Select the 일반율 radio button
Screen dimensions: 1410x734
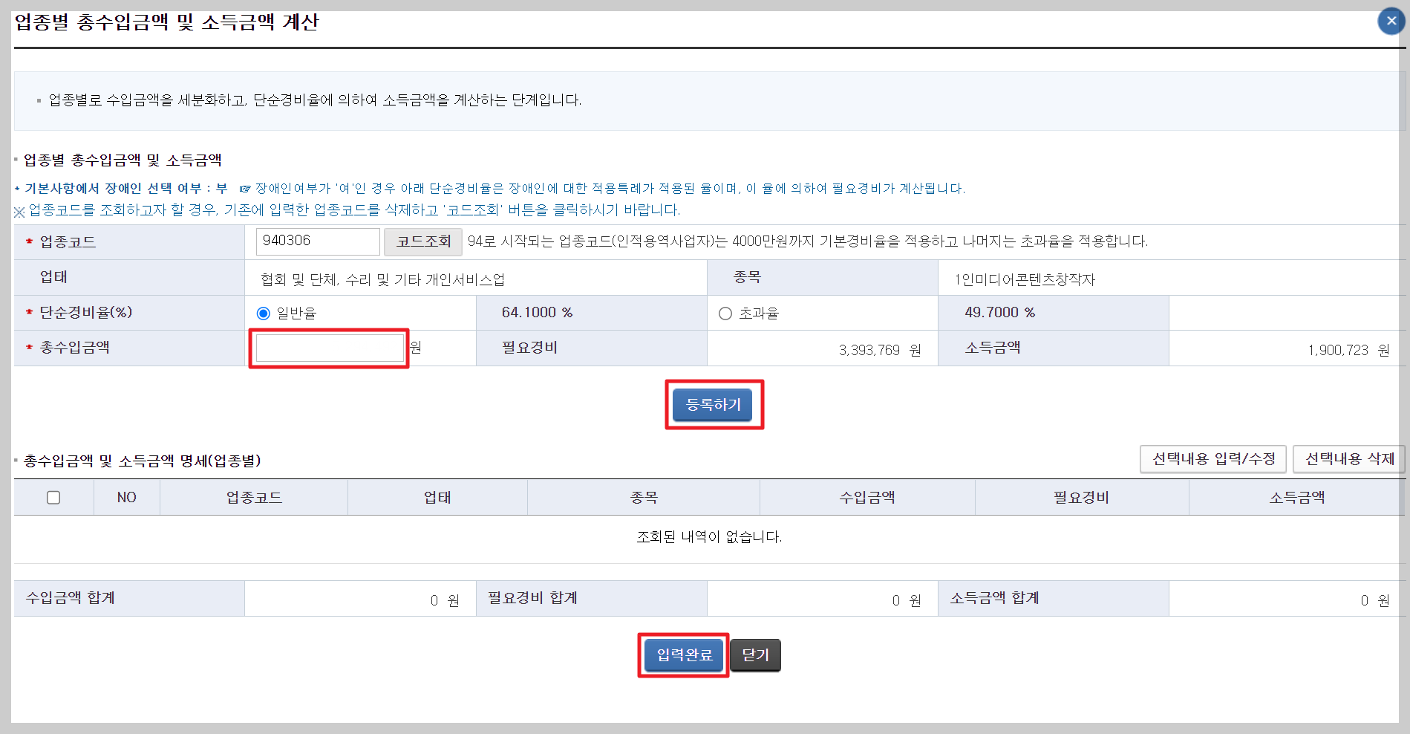coord(263,314)
